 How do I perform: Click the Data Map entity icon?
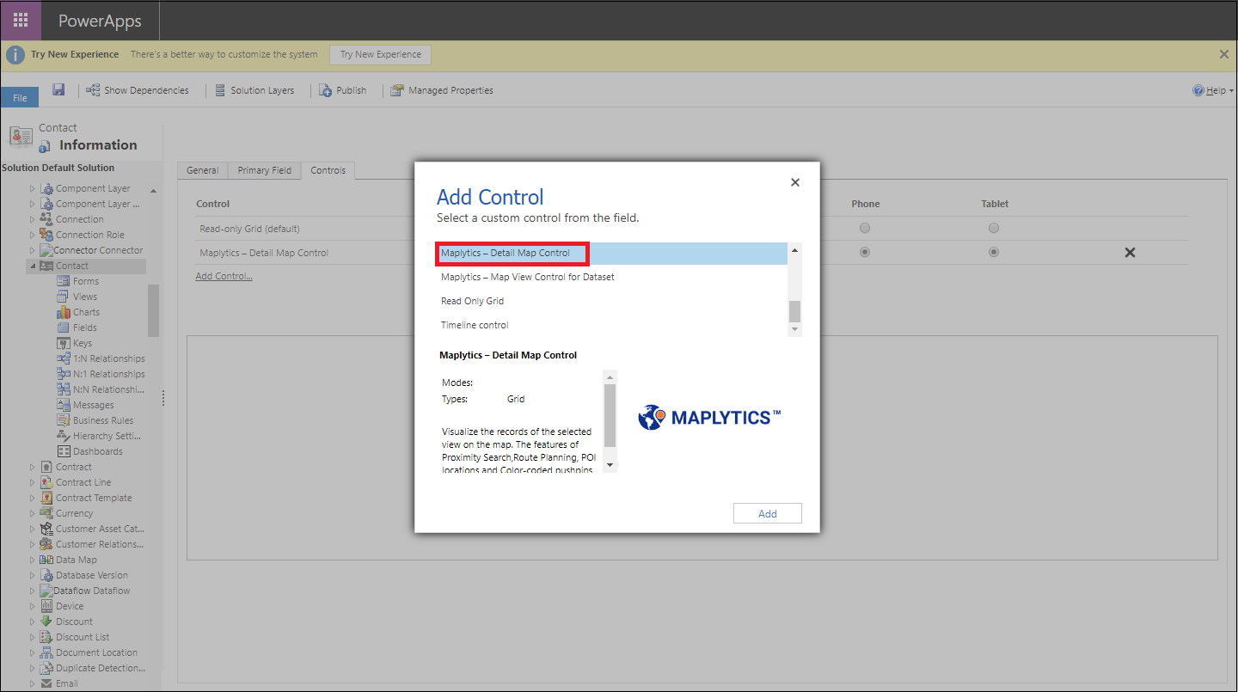(46, 560)
